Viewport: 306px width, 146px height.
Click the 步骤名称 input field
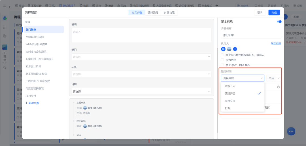click(x=251, y=35)
